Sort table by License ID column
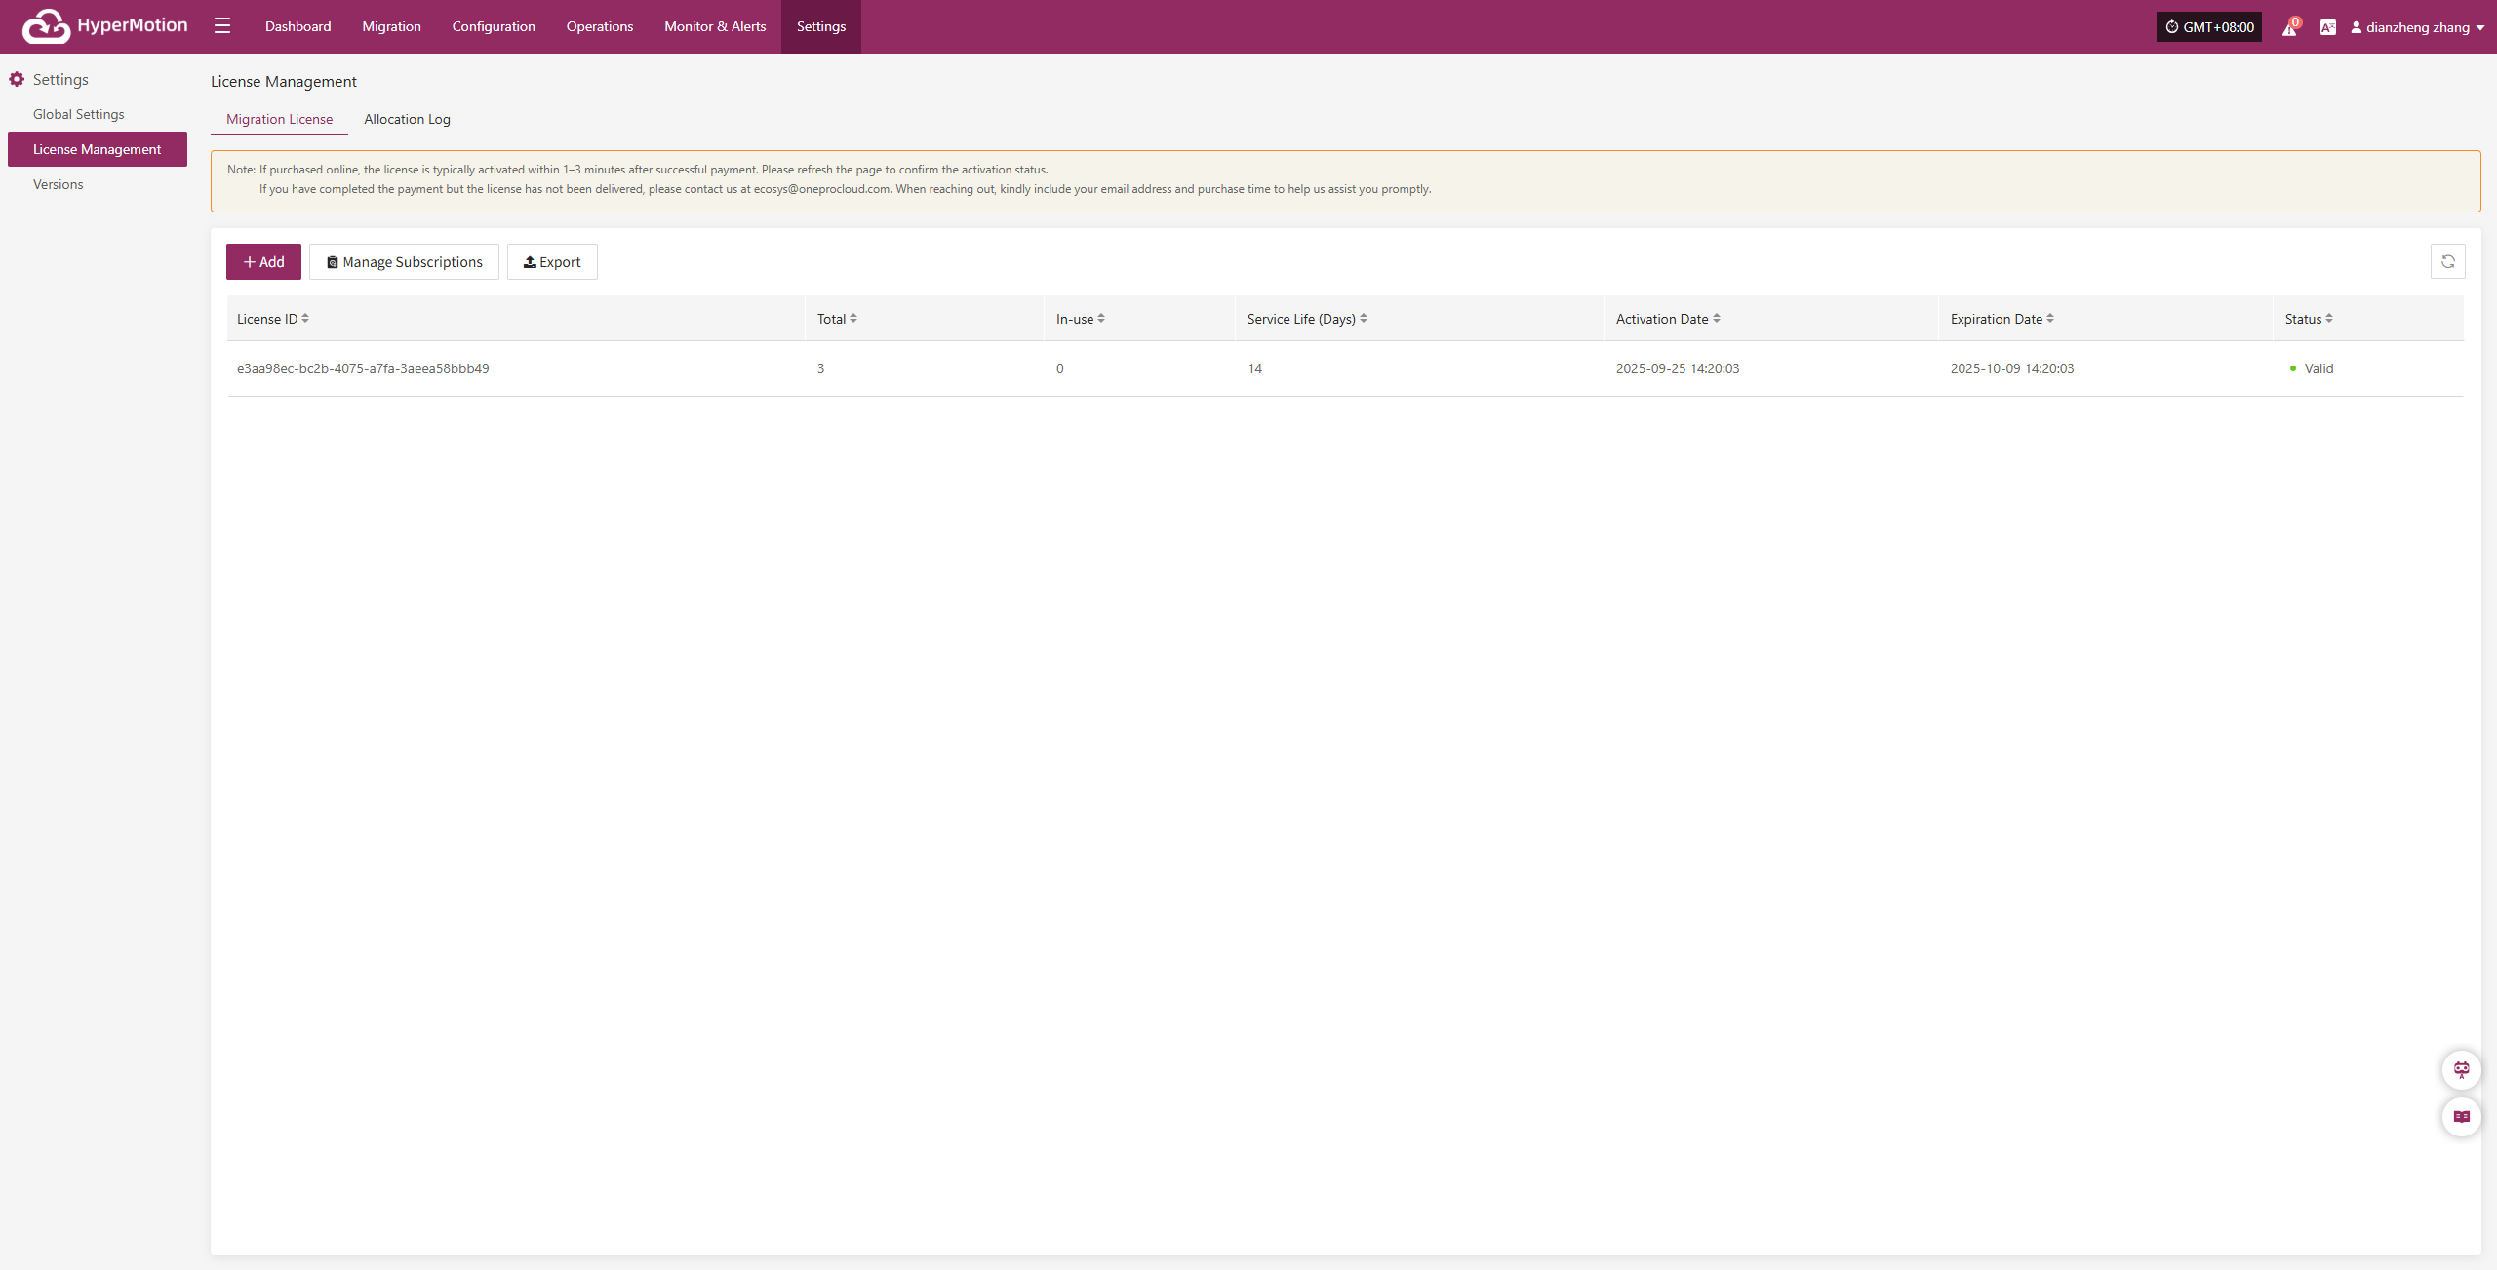Screen dimensions: 2497x1270 (305, 319)
